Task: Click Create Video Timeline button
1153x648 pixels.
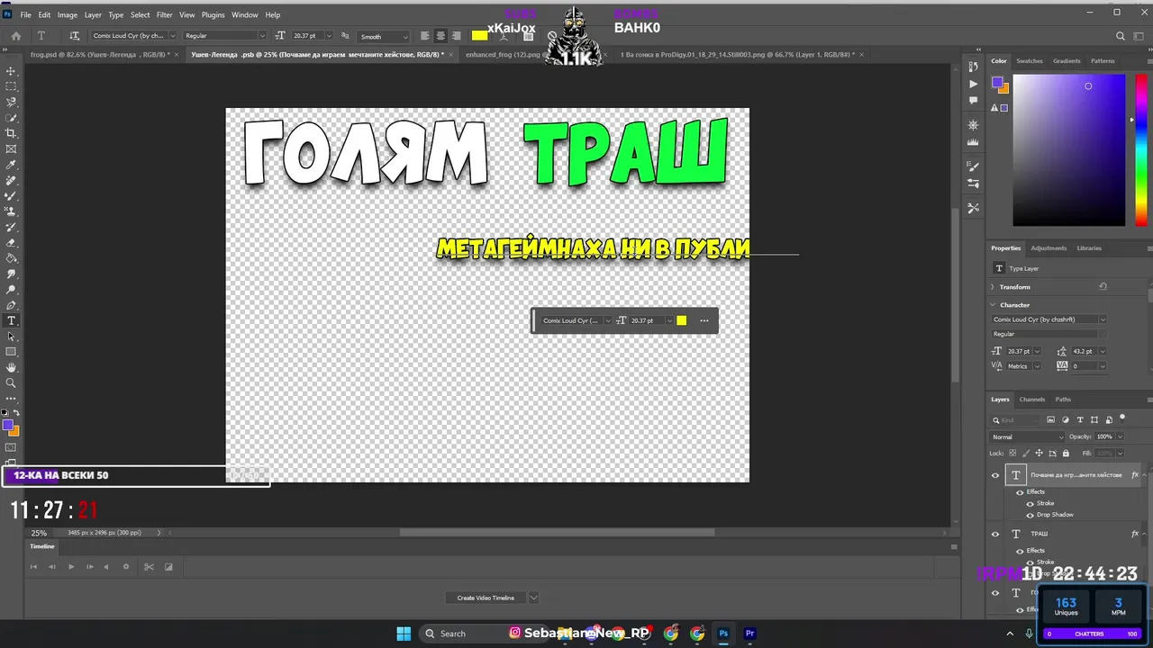Action: coord(486,598)
